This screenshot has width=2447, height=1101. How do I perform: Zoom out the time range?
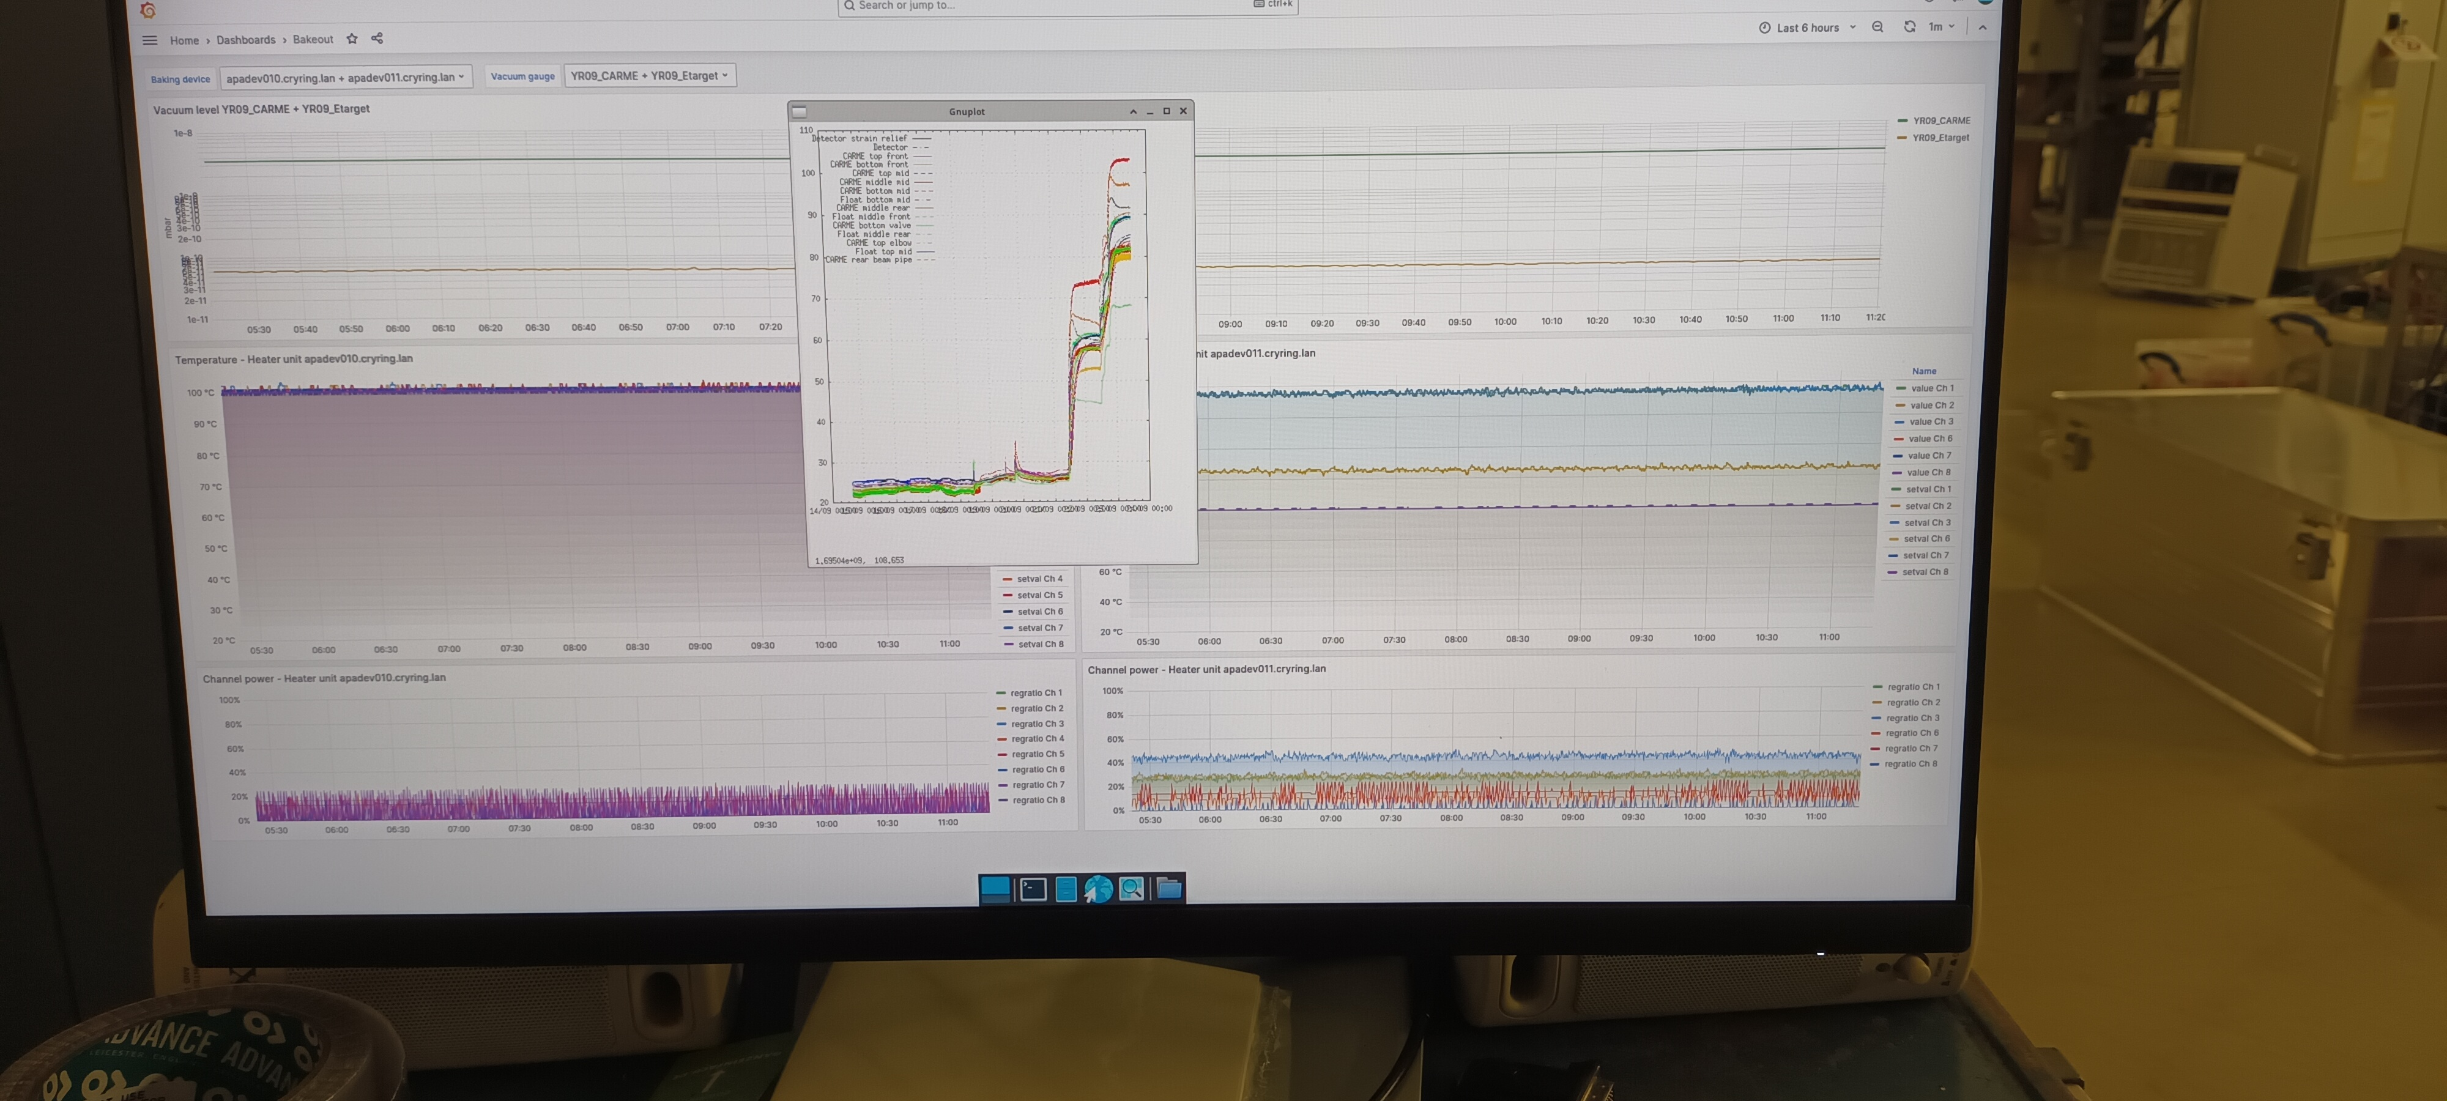point(1877,26)
